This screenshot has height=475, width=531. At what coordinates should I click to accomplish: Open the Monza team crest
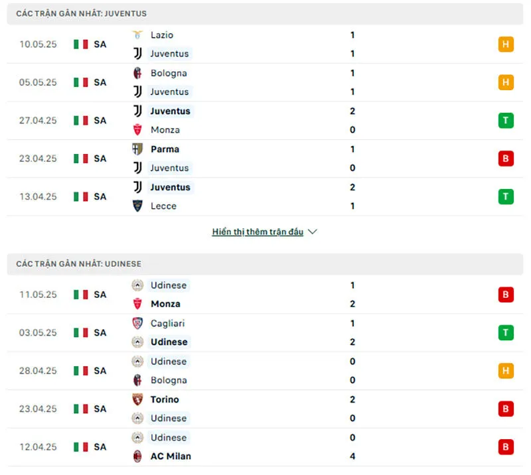click(138, 130)
